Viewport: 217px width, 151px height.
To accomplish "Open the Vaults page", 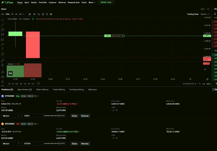I will coord(34,3).
